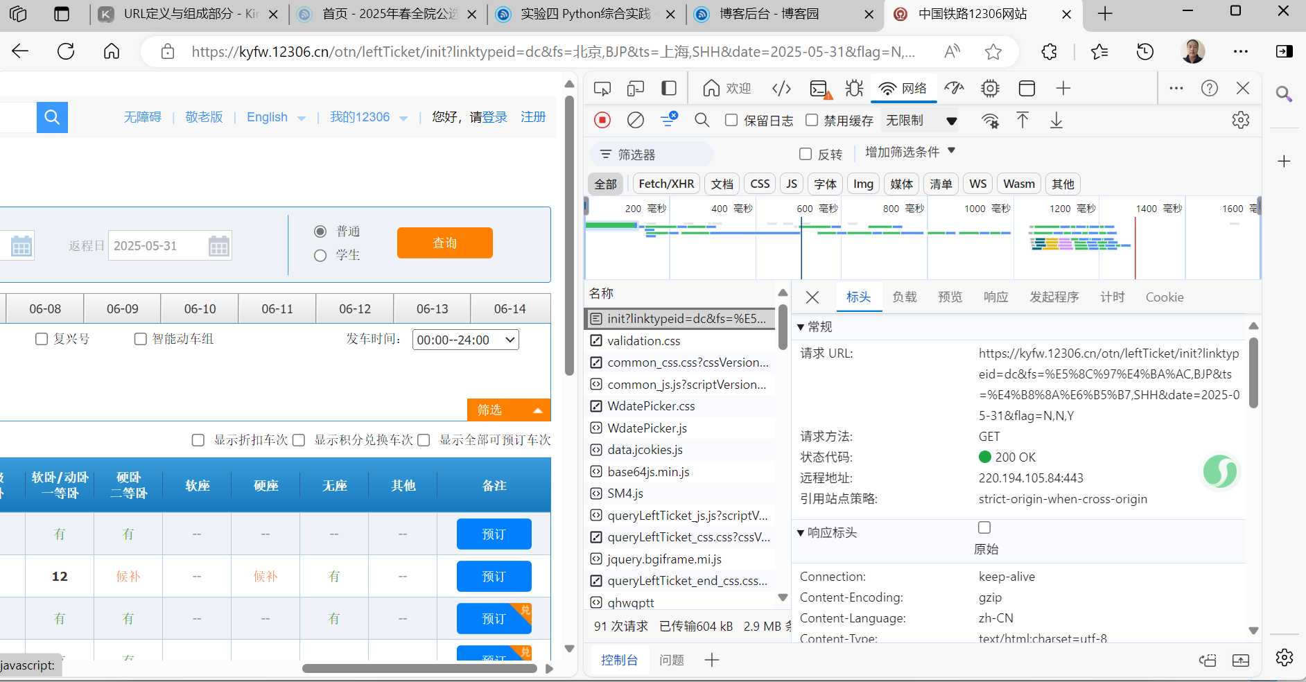Select the 学生 radio button
This screenshot has height=682, width=1306.
[x=320, y=255]
